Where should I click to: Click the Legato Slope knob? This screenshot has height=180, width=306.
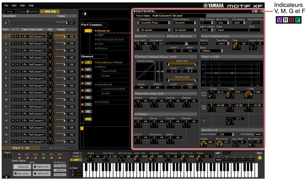pyautogui.click(x=253, y=46)
